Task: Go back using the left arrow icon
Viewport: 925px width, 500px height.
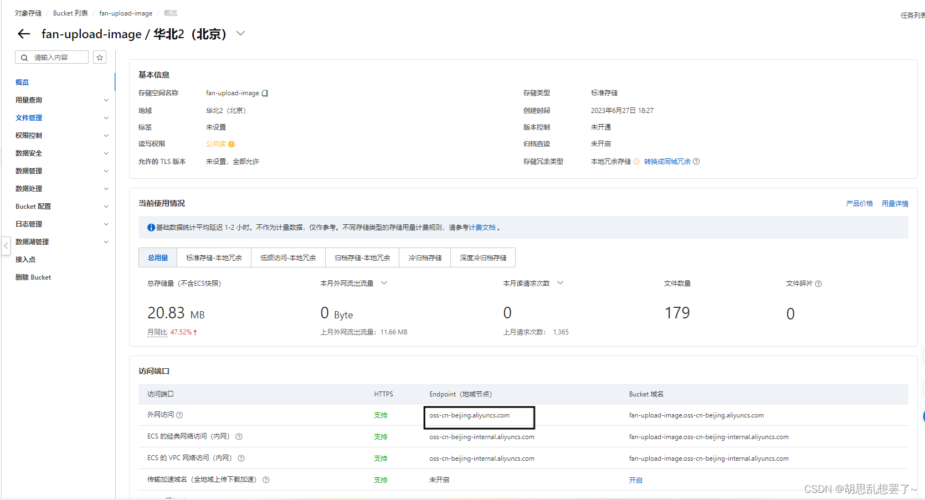Action: (x=24, y=34)
